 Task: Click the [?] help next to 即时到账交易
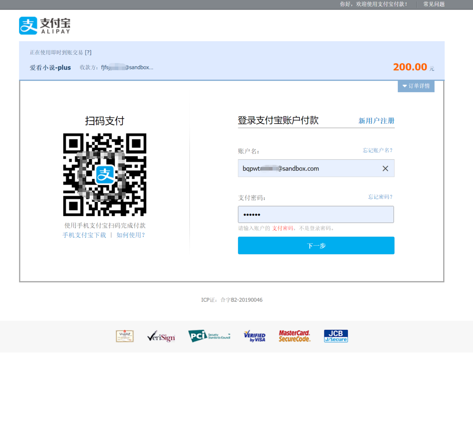point(88,53)
